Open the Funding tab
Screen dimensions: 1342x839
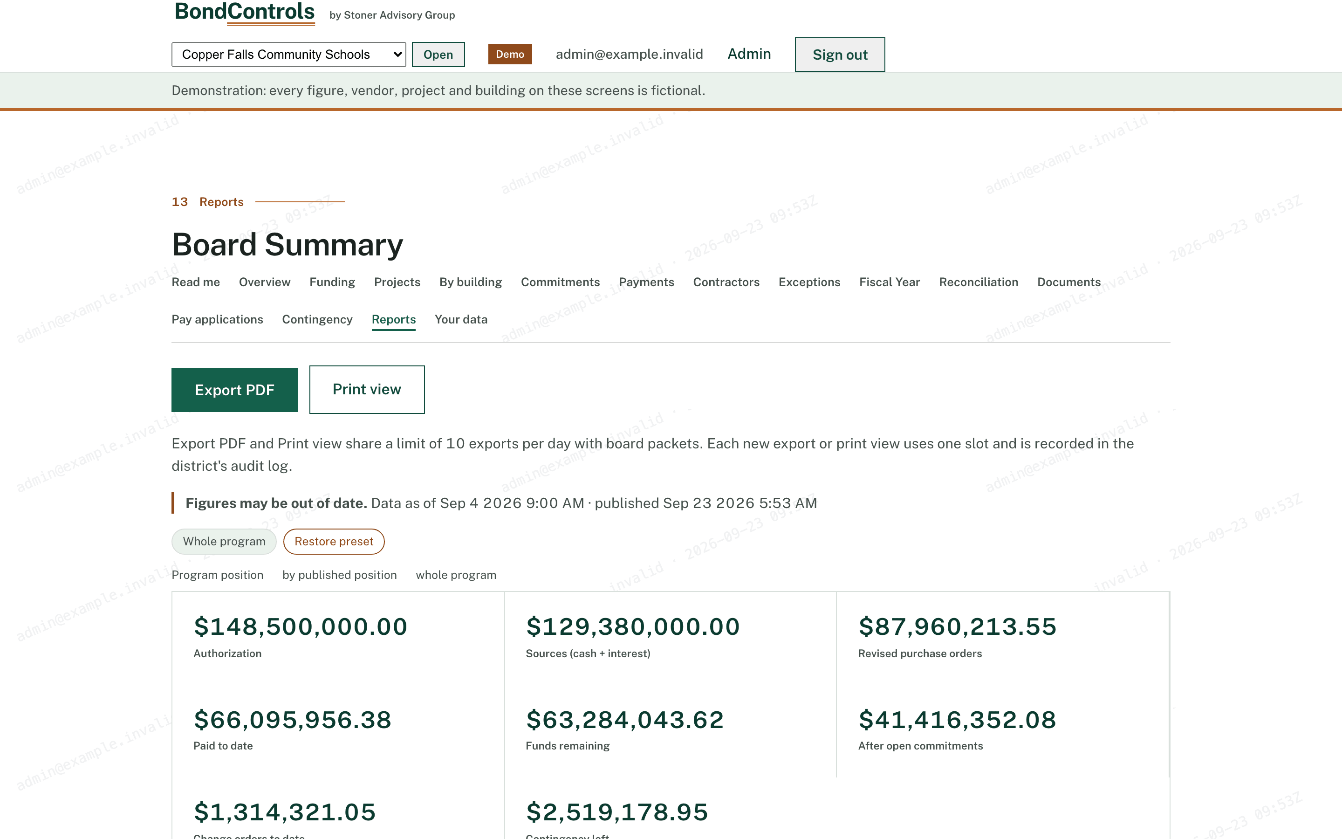pyautogui.click(x=332, y=282)
